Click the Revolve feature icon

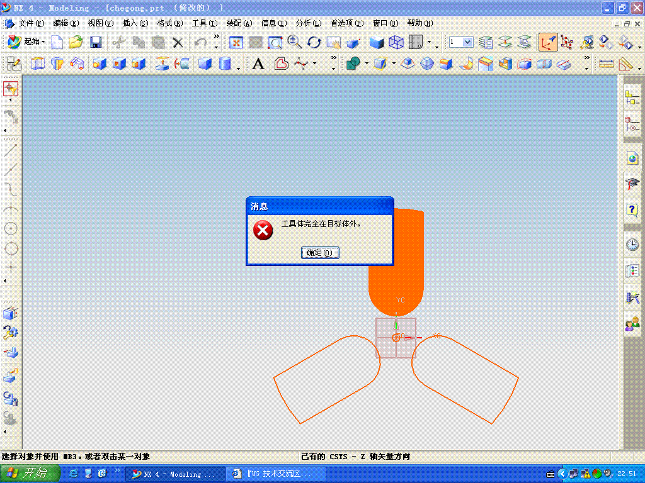tap(57, 64)
